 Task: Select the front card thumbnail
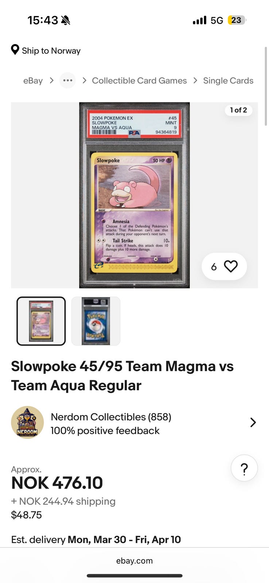(x=41, y=321)
